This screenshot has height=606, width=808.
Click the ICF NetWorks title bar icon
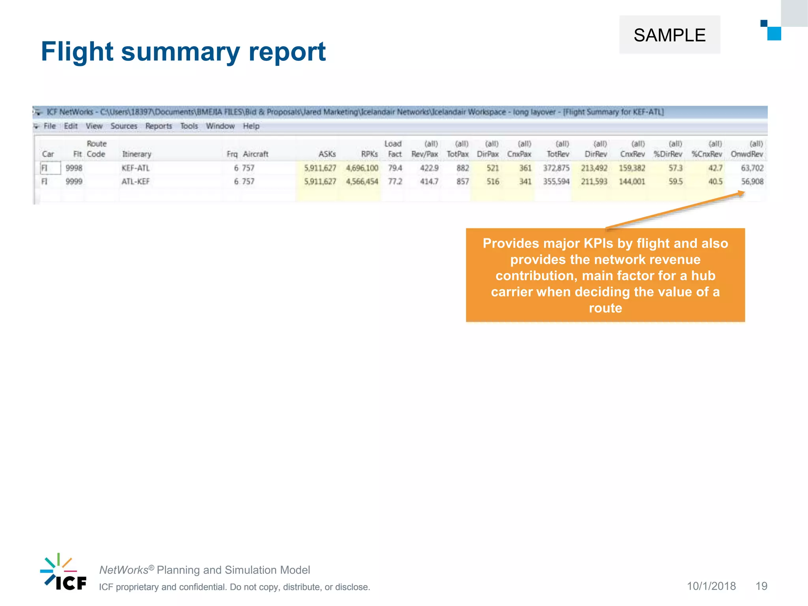click(x=37, y=112)
